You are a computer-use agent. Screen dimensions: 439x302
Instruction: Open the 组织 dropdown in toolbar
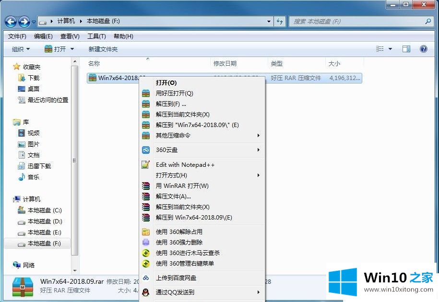click(x=21, y=49)
